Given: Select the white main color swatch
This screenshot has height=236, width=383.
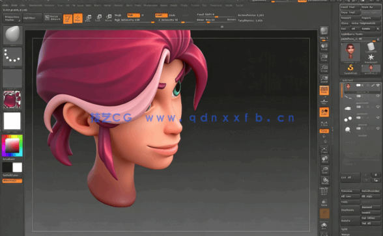Looking at the screenshot, I should pyautogui.click(x=18, y=168).
